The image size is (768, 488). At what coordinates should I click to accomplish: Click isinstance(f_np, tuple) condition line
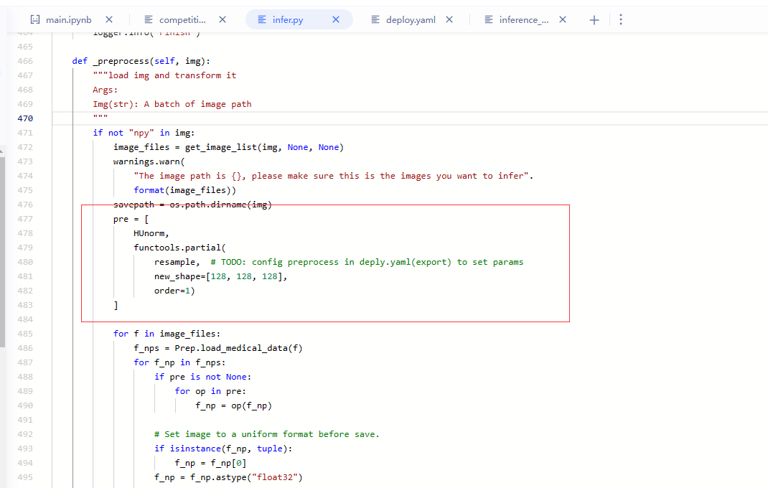click(223, 449)
